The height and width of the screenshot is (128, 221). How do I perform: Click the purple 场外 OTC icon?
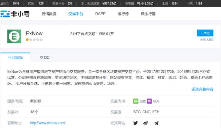pos(149,101)
